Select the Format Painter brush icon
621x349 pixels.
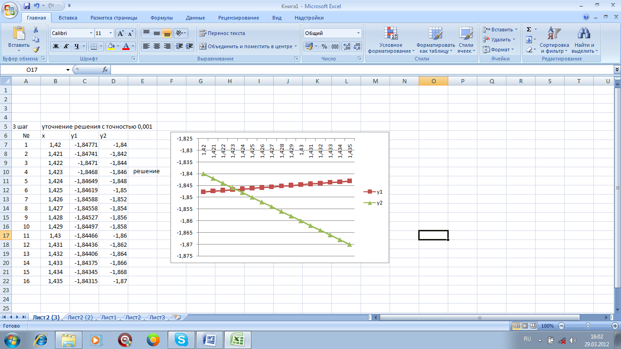36,50
